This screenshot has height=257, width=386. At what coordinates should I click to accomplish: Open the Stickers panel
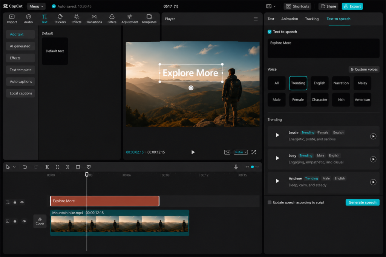click(x=60, y=19)
